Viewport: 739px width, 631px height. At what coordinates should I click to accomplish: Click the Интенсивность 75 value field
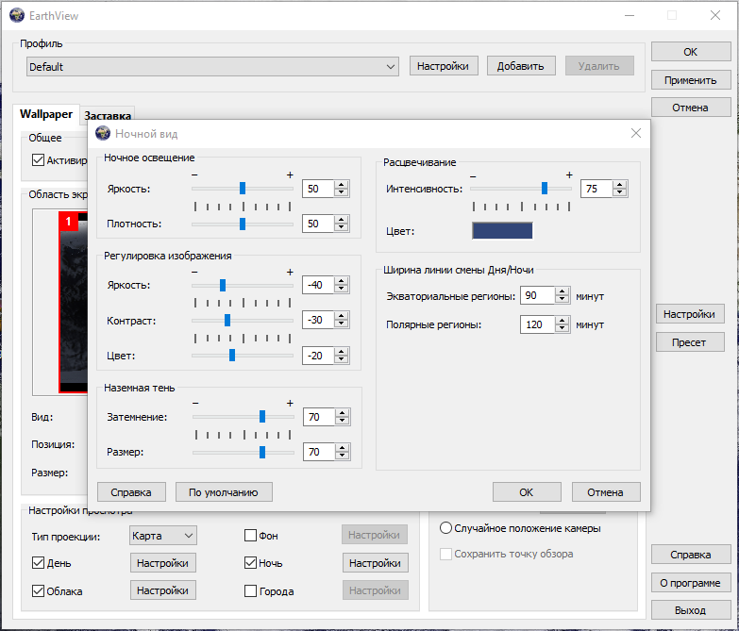point(596,189)
